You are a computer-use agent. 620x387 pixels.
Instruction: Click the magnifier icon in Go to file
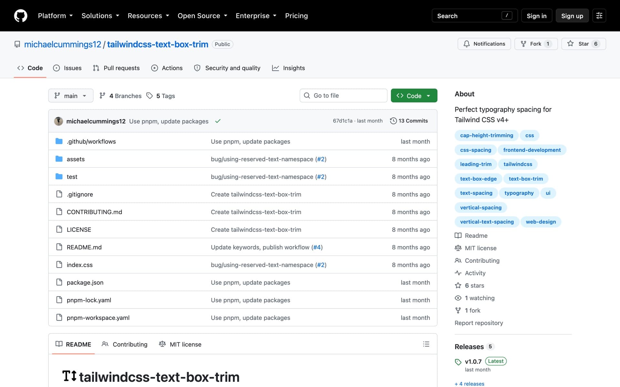click(x=307, y=95)
